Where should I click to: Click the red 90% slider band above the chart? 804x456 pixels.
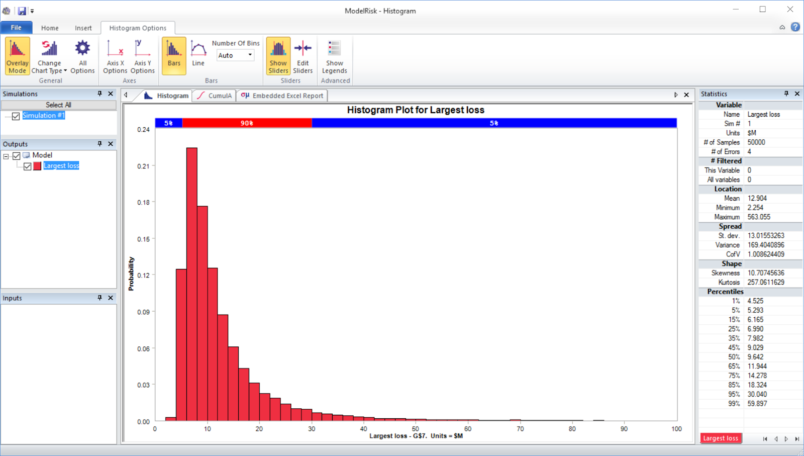point(246,122)
